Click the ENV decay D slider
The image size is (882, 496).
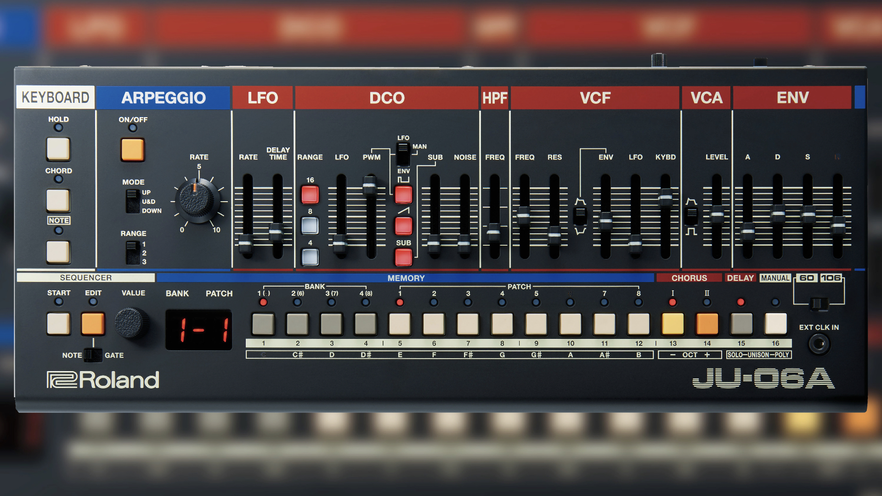tap(777, 214)
